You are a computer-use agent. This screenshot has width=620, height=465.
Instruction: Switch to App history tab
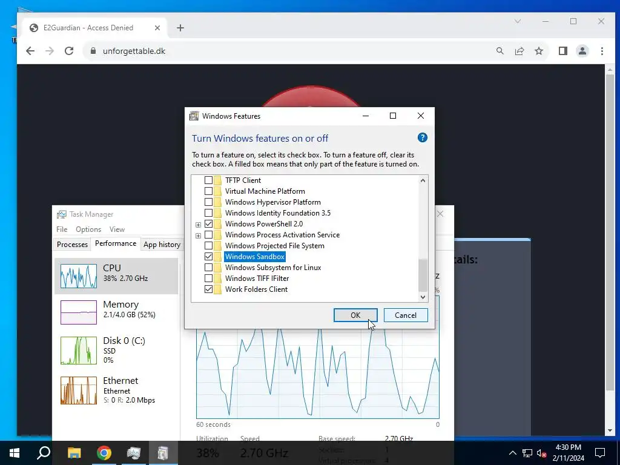coord(162,245)
